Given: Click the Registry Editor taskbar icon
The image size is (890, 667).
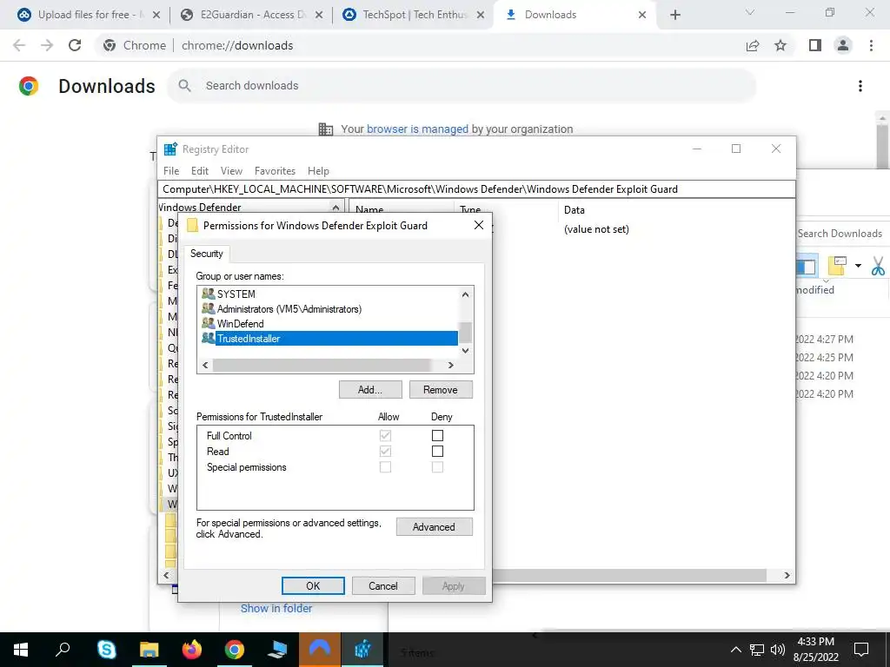Looking at the screenshot, I should pyautogui.click(x=362, y=650).
